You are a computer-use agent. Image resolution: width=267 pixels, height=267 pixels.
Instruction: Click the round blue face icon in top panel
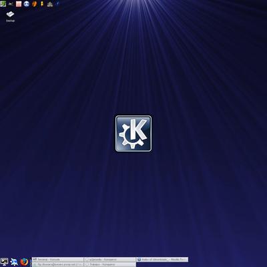tap(27, 4)
